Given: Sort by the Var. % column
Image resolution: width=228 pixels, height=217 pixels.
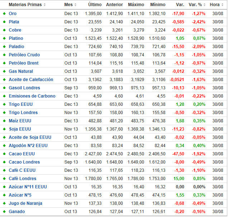Looking at the screenshot, I should [x=198, y=5].
